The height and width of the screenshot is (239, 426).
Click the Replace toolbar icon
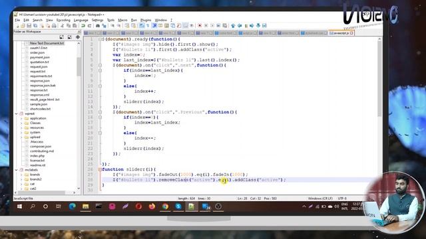[104, 26]
